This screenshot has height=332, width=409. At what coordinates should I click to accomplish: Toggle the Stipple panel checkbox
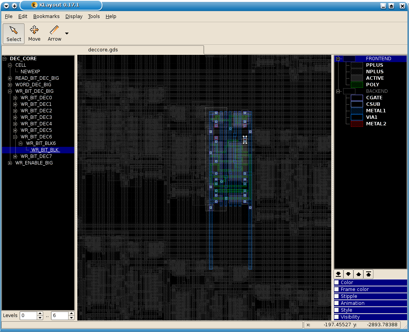(337, 296)
